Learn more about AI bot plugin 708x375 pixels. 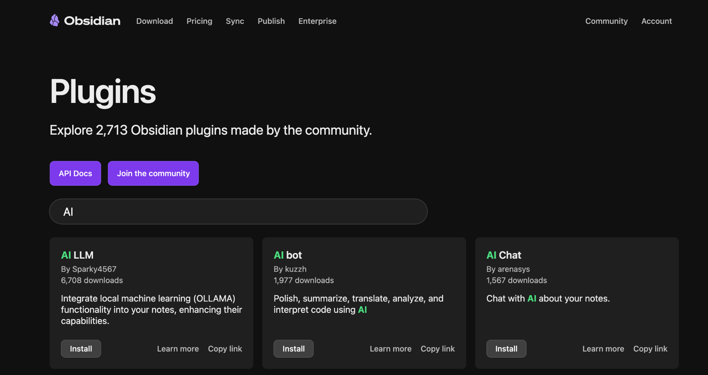(390, 349)
